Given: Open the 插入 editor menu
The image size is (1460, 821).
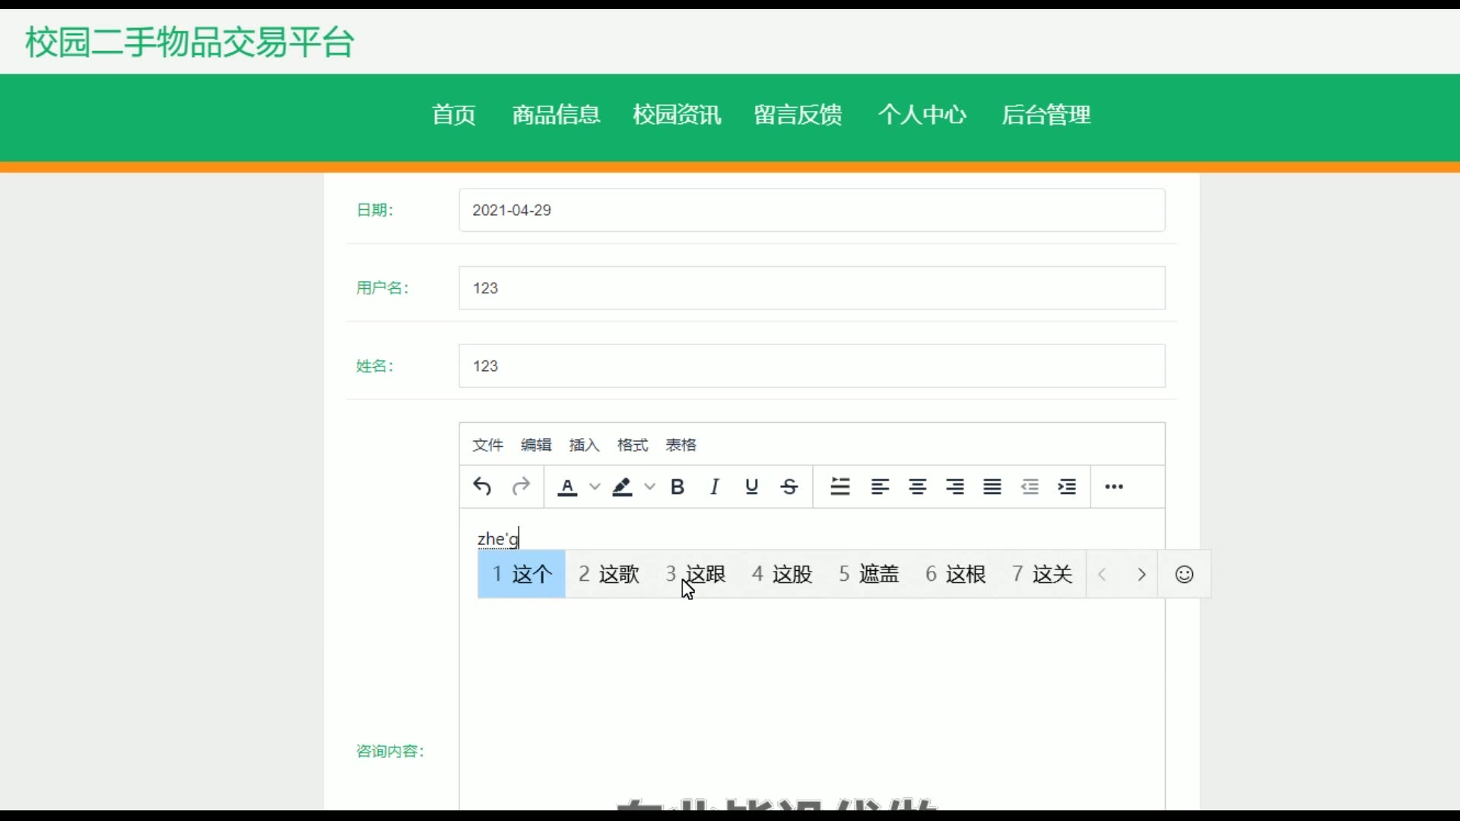Looking at the screenshot, I should click(584, 445).
